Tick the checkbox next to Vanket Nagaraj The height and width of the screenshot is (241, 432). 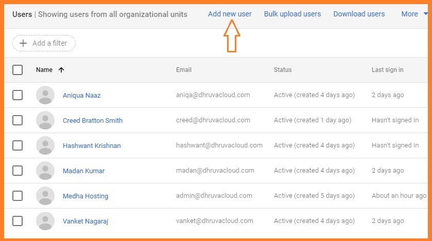[18, 221]
